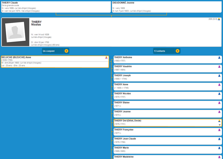Click the person icon beside THIERY Anthoine

click(219, 58)
